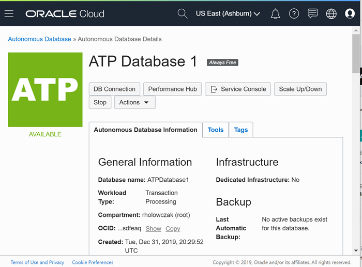
Task: Open the Performance Hub
Action: (x=172, y=89)
